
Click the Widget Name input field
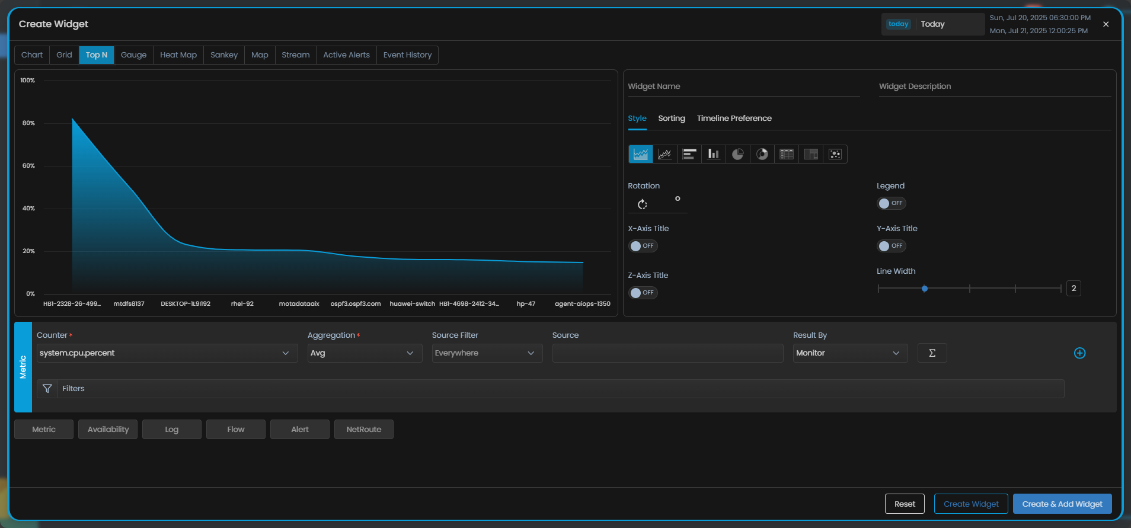[744, 87]
